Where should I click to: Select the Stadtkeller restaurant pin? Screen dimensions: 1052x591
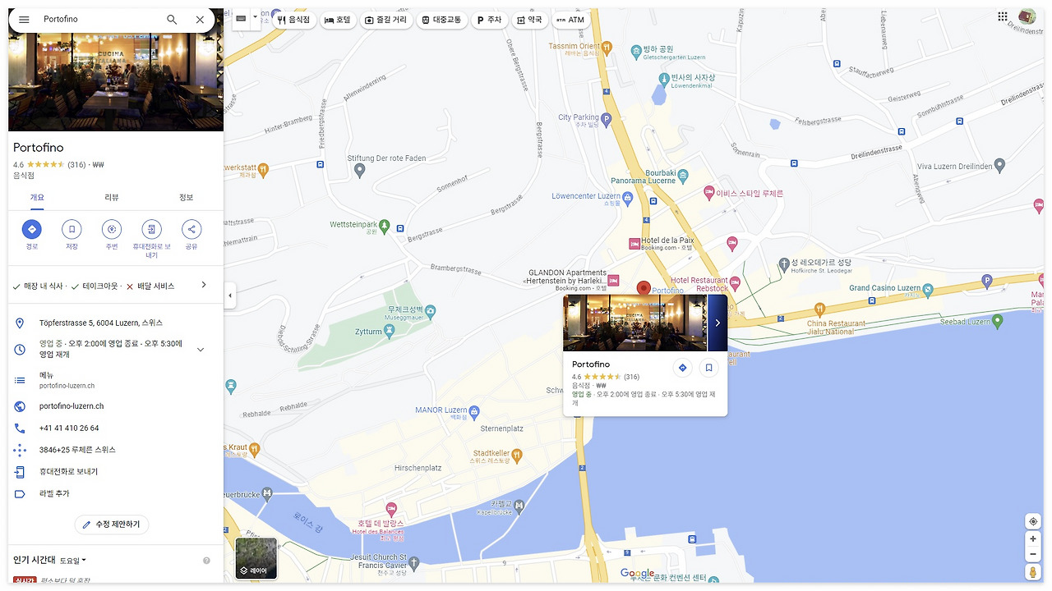pos(516,453)
